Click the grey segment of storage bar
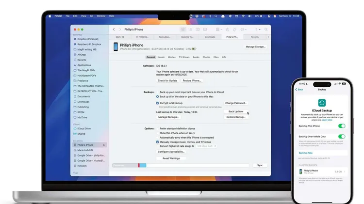The height and width of the screenshot is (204, 364). [125, 165]
